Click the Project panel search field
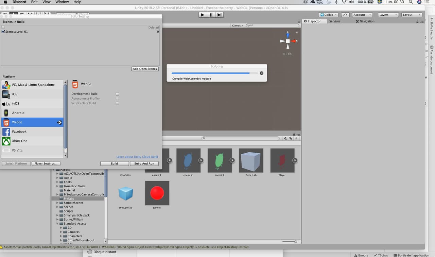This screenshot has width=435, height=257. tap(241, 138)
